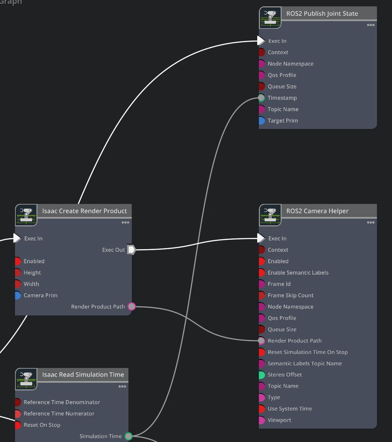The width and height of the screenshot is (392, 442).
Task: Select Enable Semantic Labels port
Action: click(262, 273)
